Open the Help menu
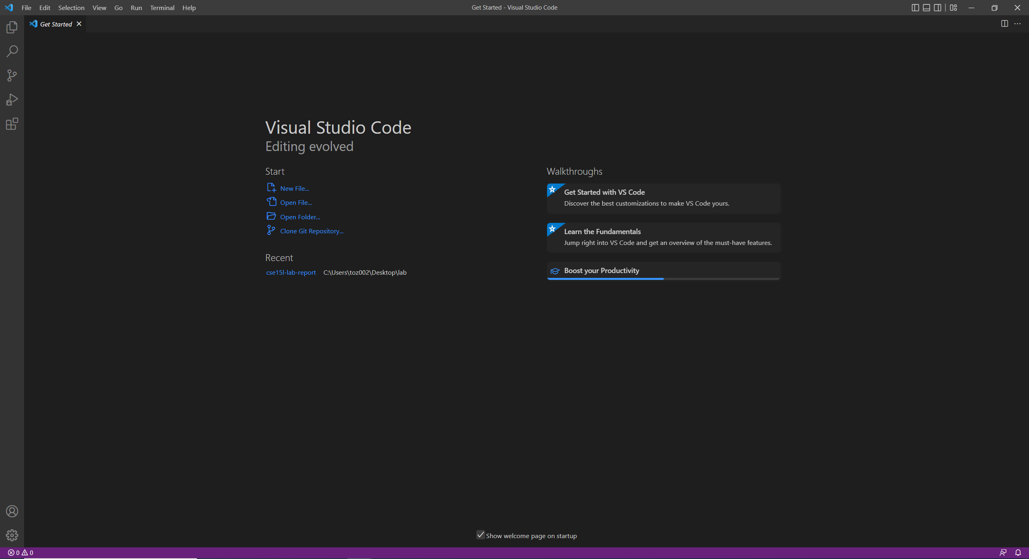1029x559 pixels. [189, 8]
